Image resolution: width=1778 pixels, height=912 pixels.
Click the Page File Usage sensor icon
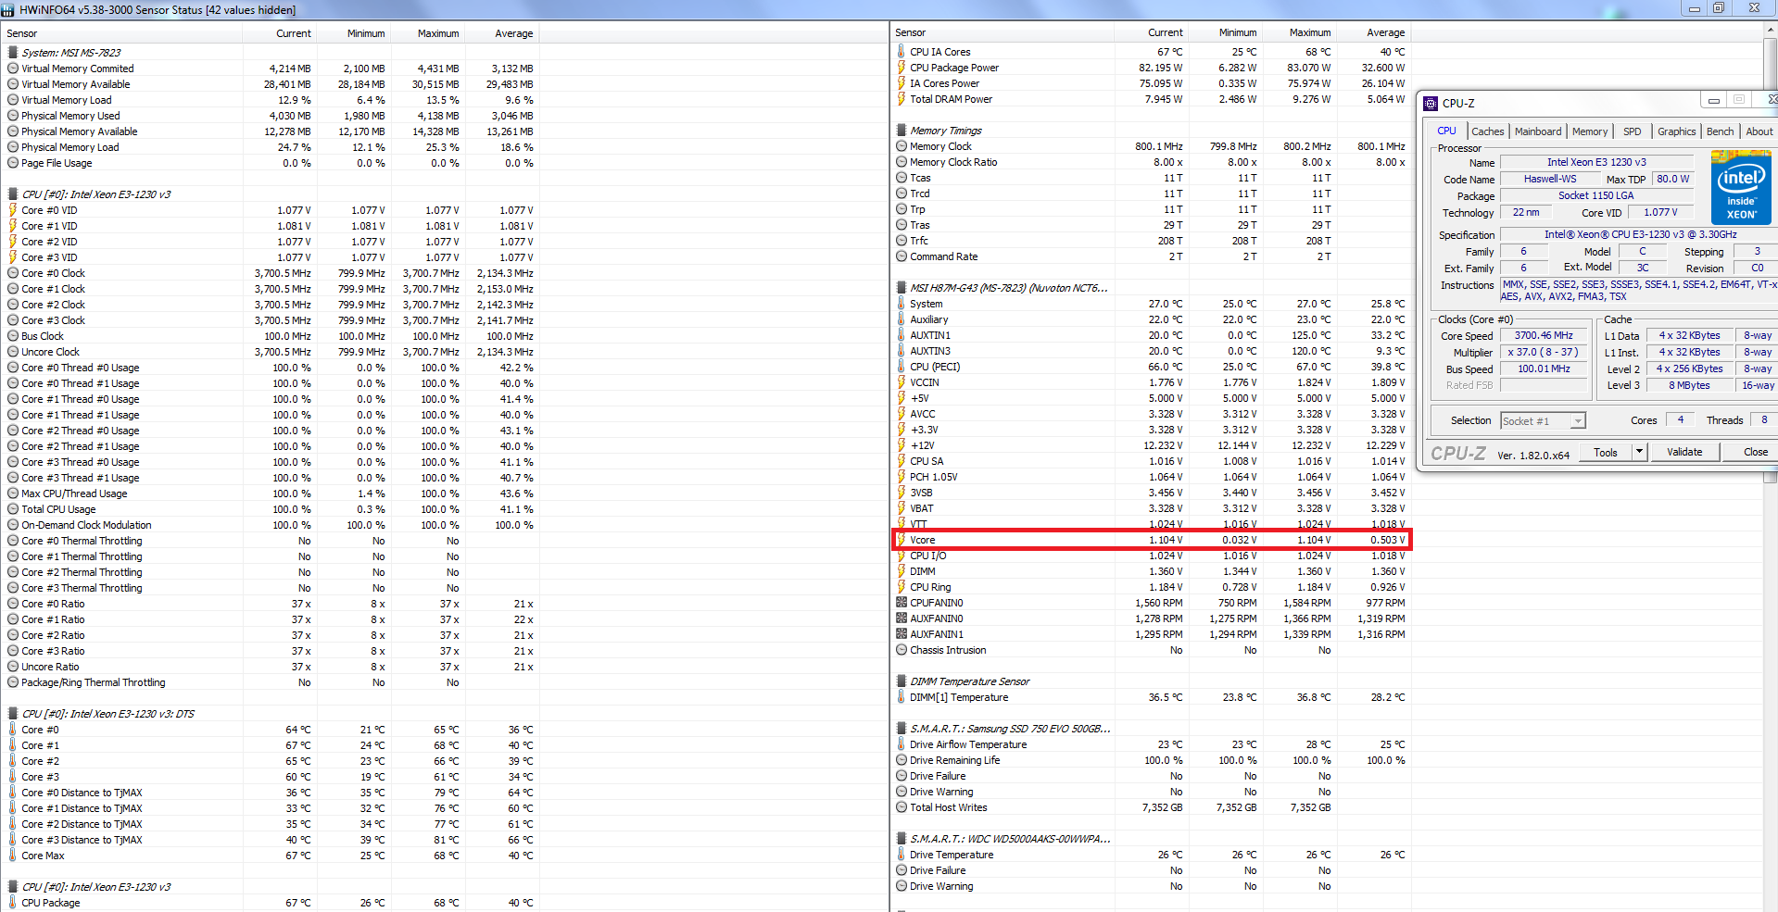point(13,163)
